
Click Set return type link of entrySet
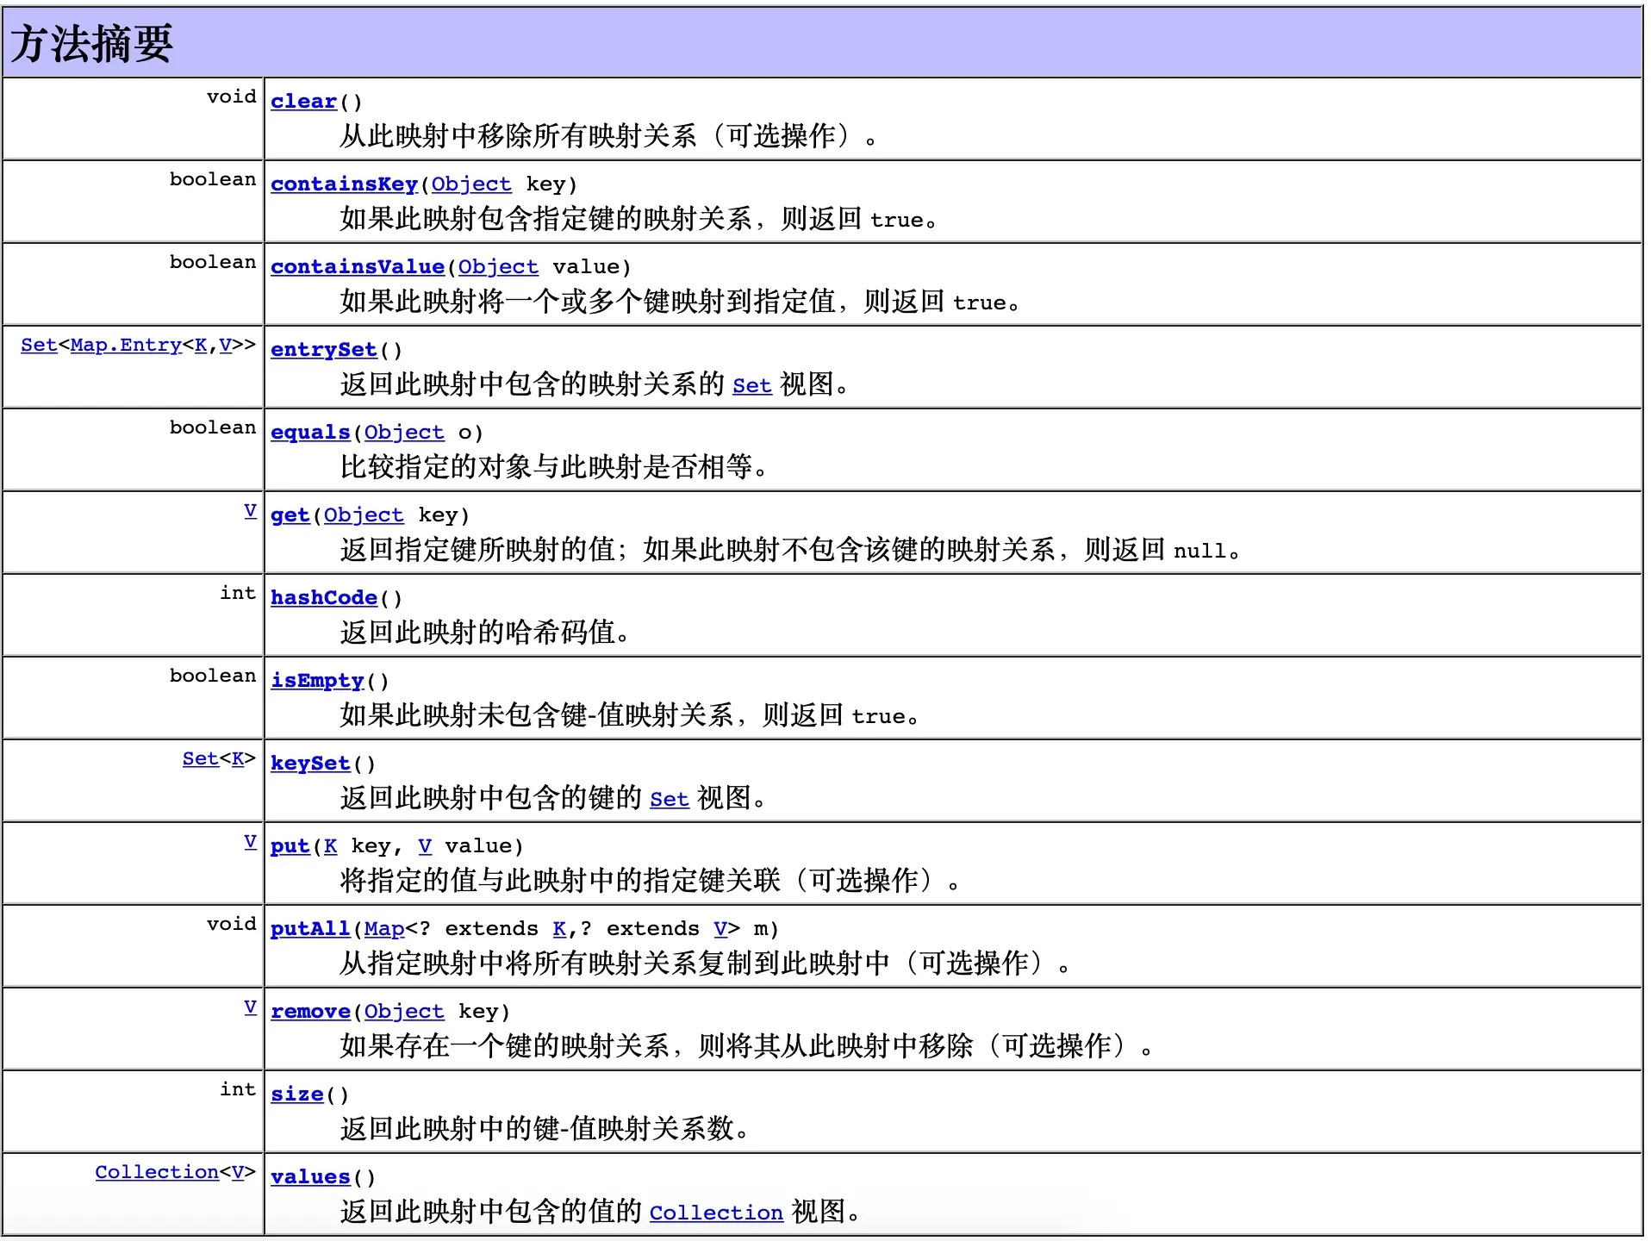click(x=39, y=345)
